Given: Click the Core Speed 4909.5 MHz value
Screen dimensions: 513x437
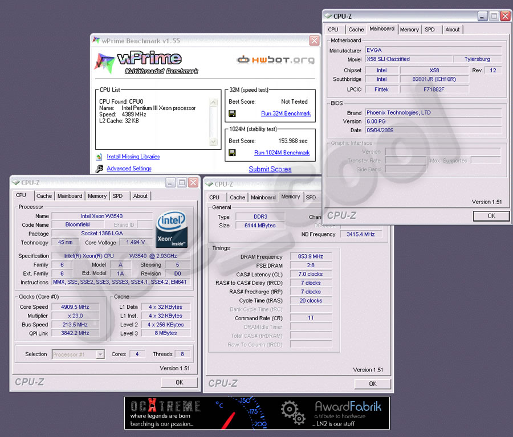Looking at the screenshot, I should 75,307.
